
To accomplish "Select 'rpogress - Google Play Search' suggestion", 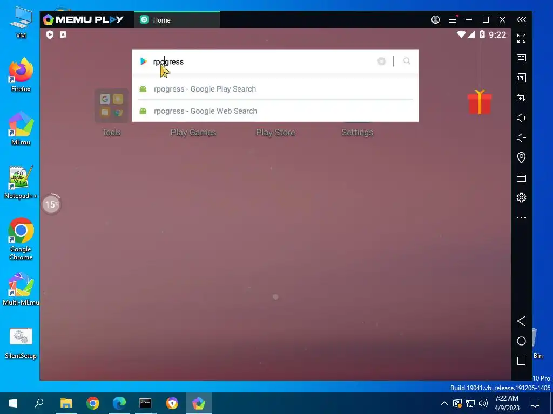I will coord(275,89).
